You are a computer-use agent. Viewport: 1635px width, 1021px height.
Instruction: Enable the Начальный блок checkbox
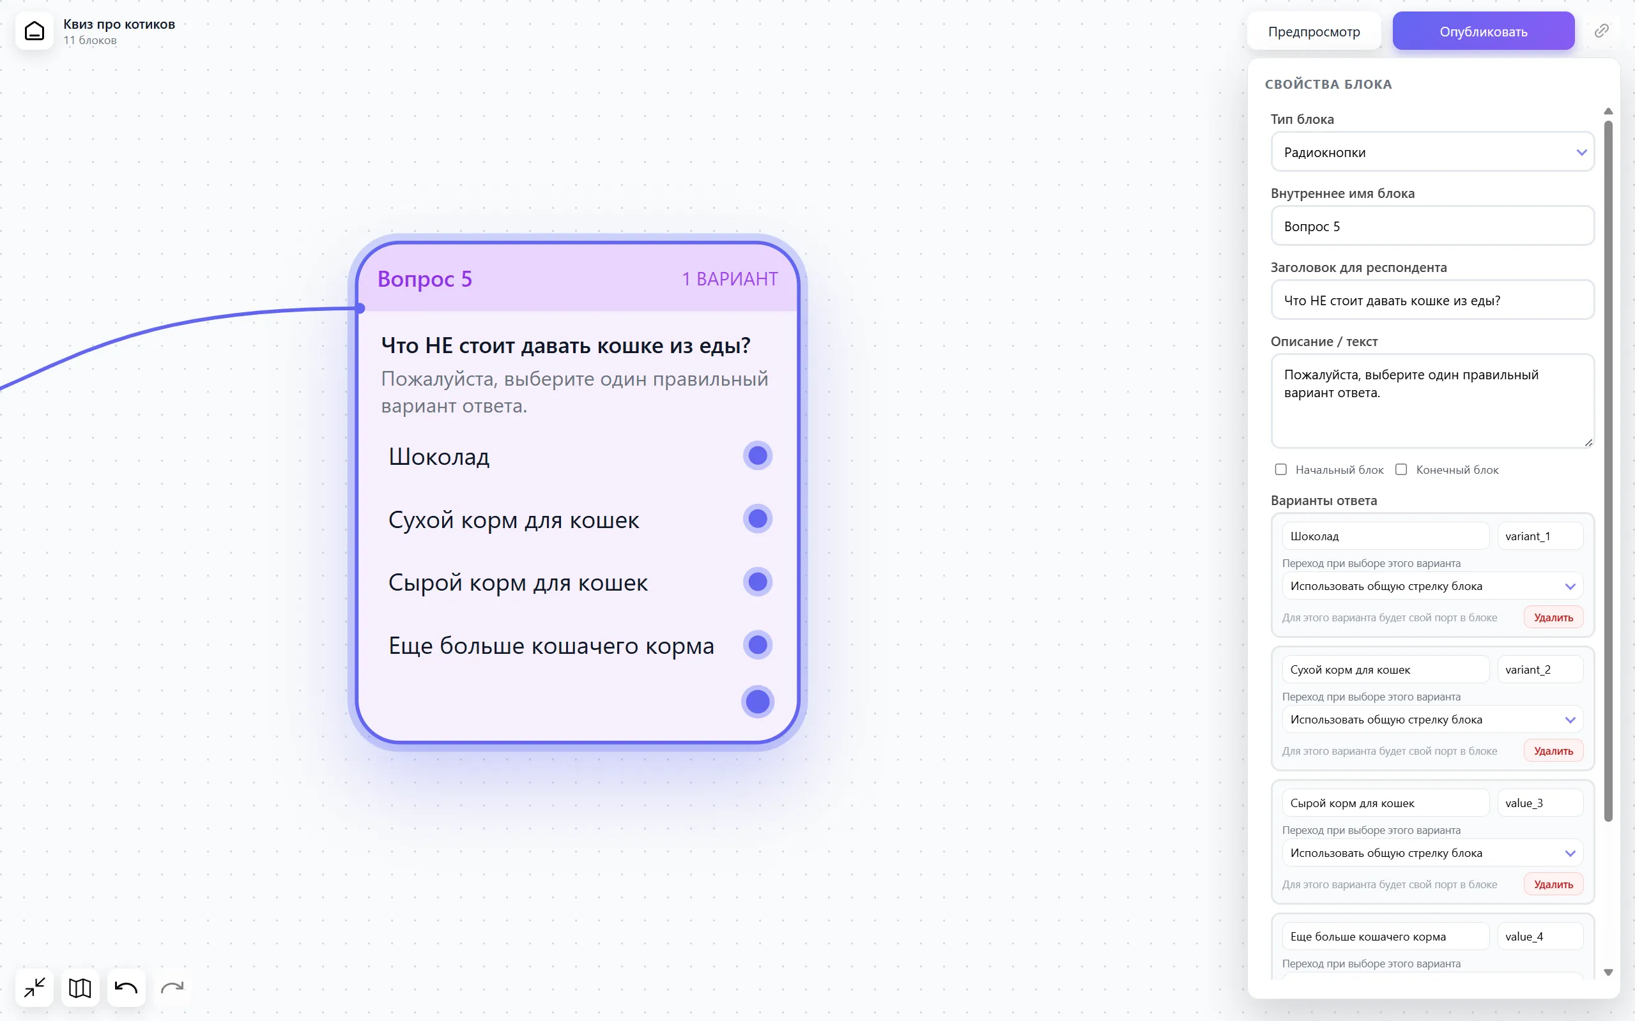(x=1280, y=469)
